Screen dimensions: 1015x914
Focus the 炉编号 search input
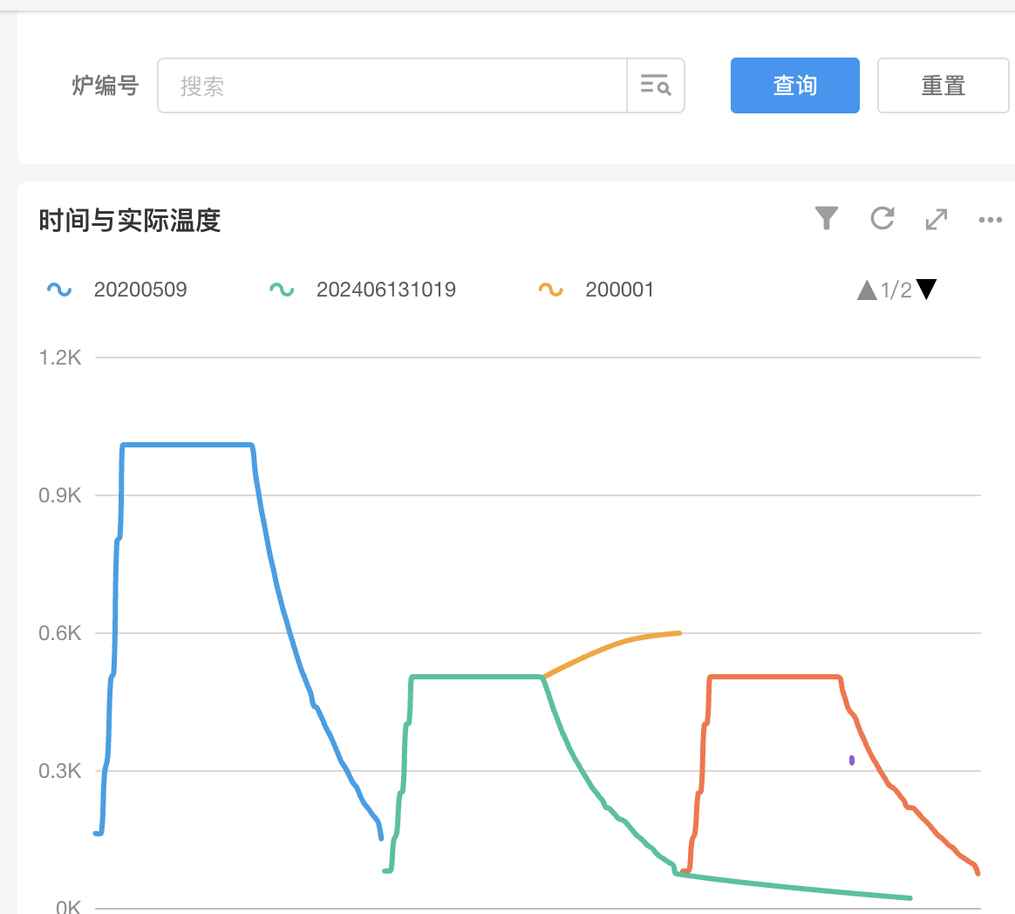392,85
